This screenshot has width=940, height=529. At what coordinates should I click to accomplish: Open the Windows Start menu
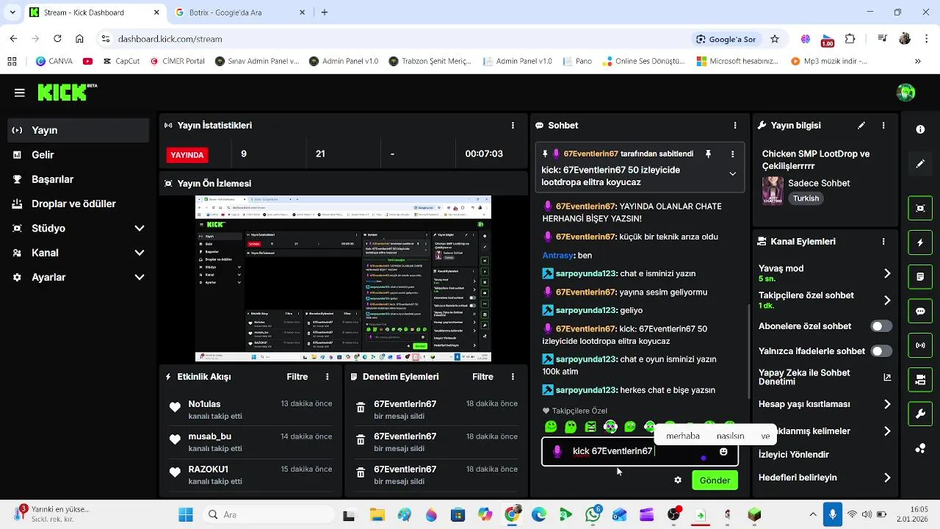click(x=186, y=515)
